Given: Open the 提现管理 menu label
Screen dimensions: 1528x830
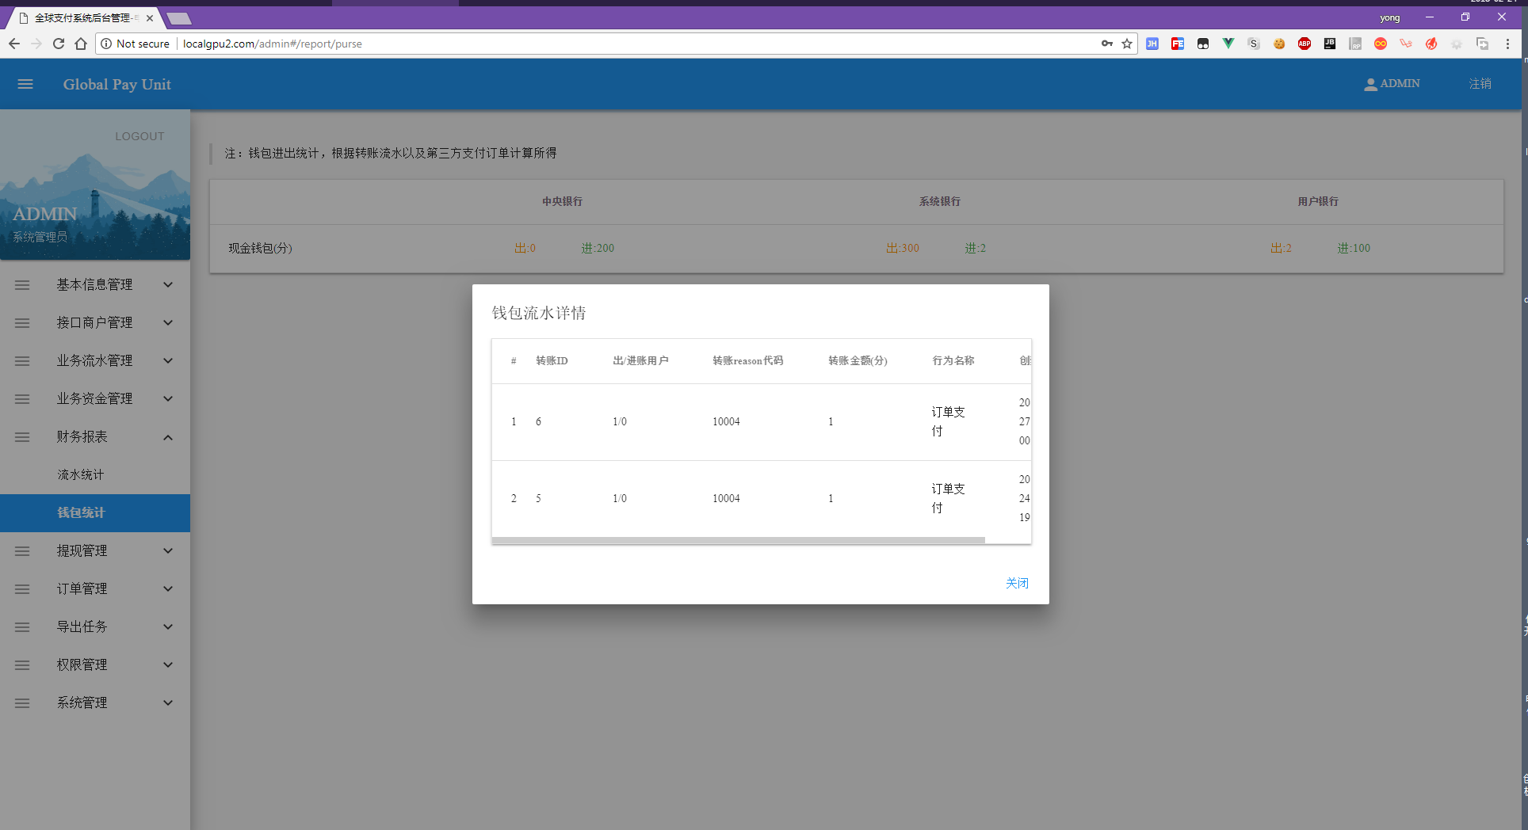Looking at the screenshot, I should point(82,551).
